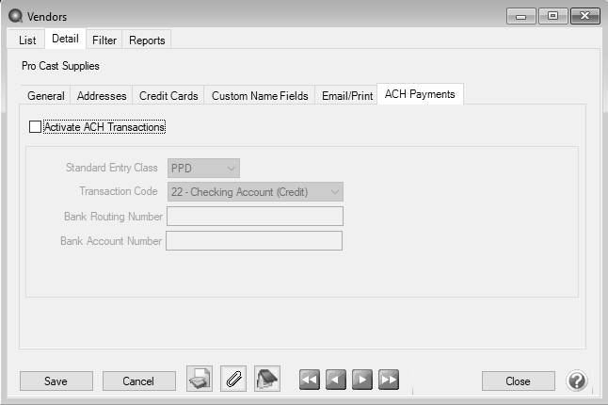Open the Filter tab
The width and height of the screenshot is (608, 405).
pos(104,40)
